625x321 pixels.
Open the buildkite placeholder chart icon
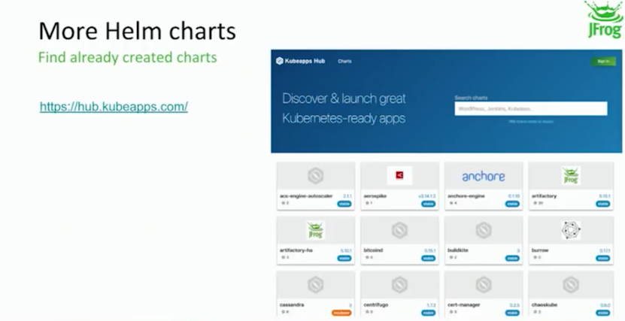[484, 230]
